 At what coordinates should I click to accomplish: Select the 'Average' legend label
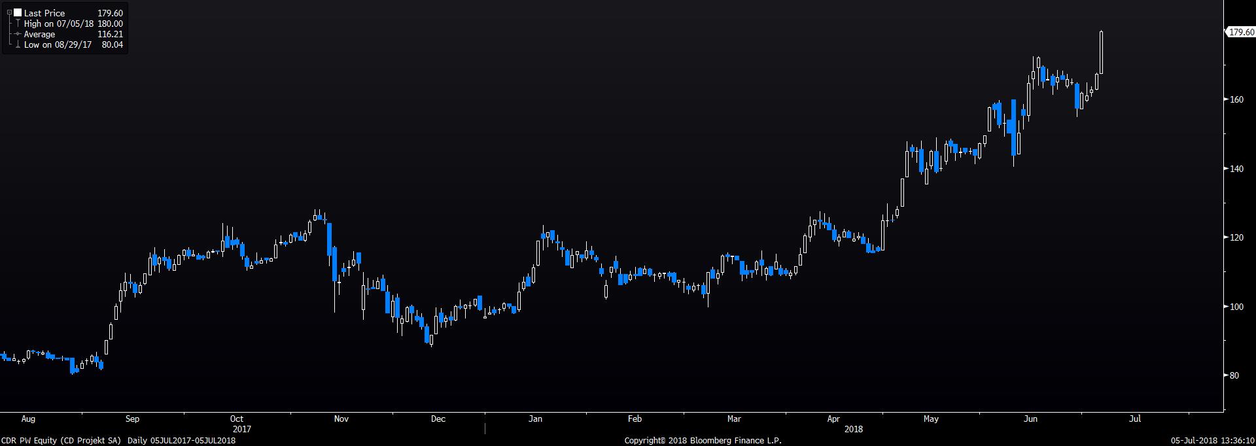pos(39,34)
